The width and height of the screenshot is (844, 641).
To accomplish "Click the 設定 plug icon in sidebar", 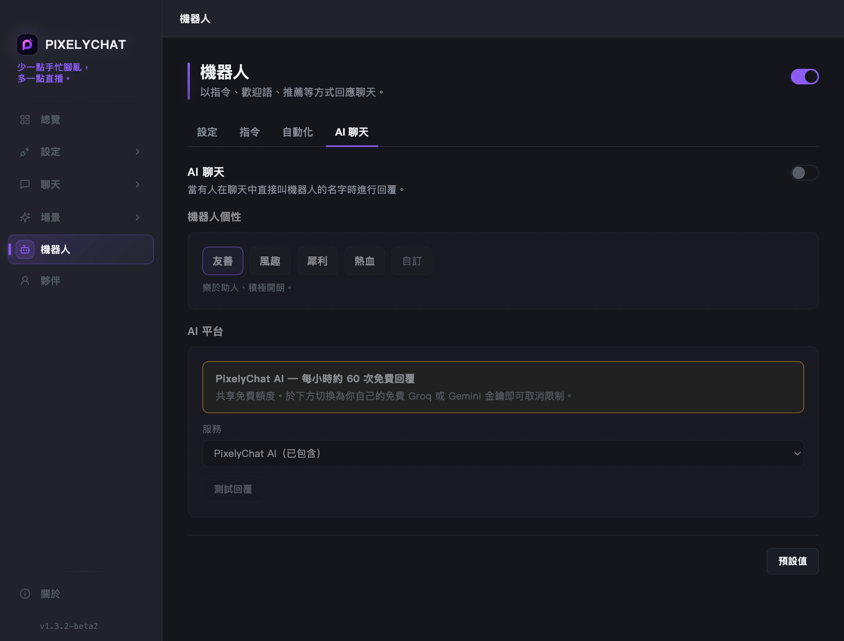I will (25, 152).
